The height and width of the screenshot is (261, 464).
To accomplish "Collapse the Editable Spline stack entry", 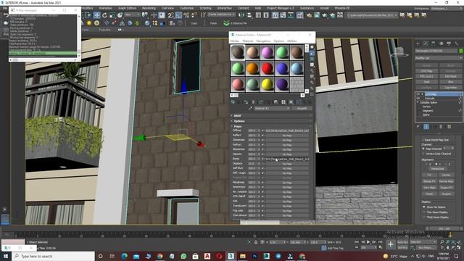I will click(x=418, y=102).
